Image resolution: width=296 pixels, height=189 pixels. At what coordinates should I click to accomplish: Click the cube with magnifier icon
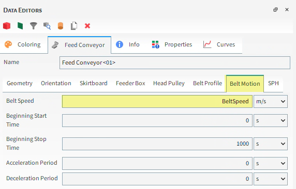coord(47,26)
